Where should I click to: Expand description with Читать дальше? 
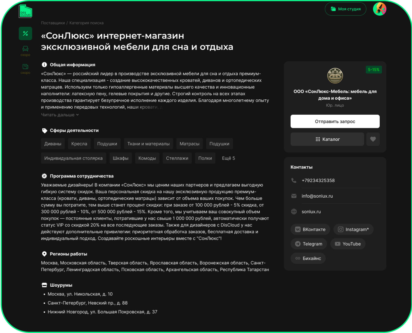click(x=60, y=115)
